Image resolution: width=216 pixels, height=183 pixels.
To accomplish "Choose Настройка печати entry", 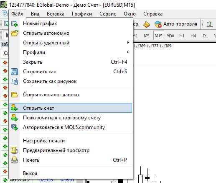I will [71, 141].
